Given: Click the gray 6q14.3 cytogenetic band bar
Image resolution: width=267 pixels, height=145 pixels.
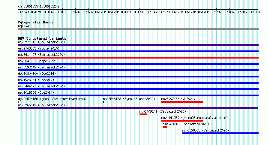Looking at the screenshot, I should 138,29.
